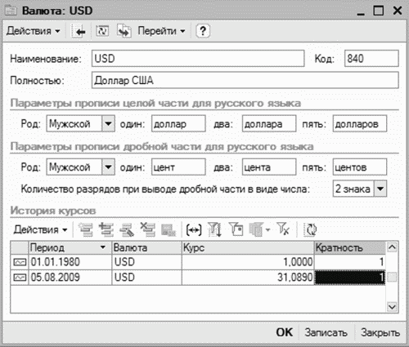The height and width of the screenshot is (347, 409).
Task: Open the Перейти menu
Action: pos(161,31)
